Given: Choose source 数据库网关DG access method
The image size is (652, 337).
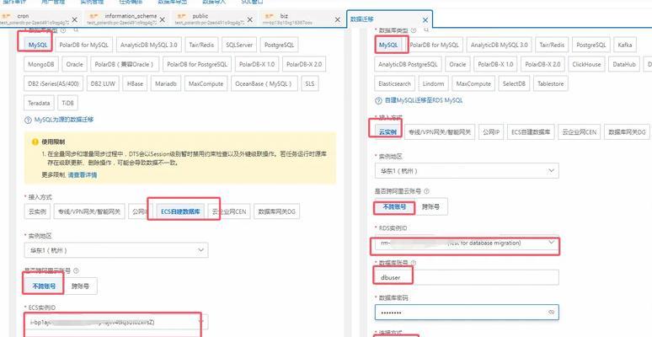Looking at the screenshot, I should [276, 211].
